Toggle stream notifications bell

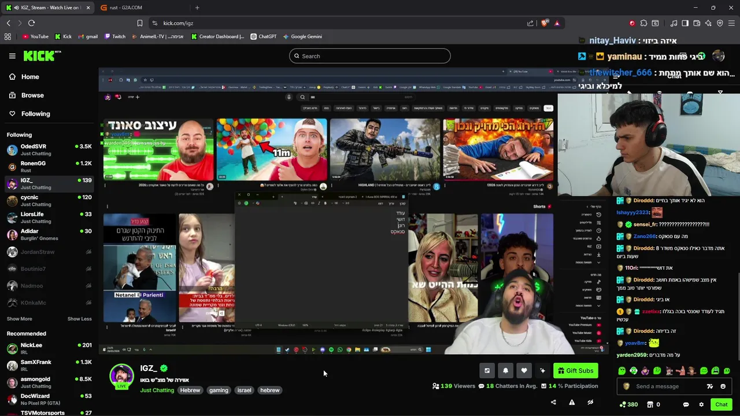click(505, 371)
